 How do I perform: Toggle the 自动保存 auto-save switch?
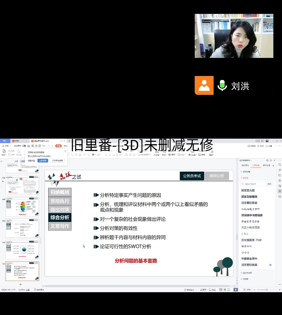(24, 146)
